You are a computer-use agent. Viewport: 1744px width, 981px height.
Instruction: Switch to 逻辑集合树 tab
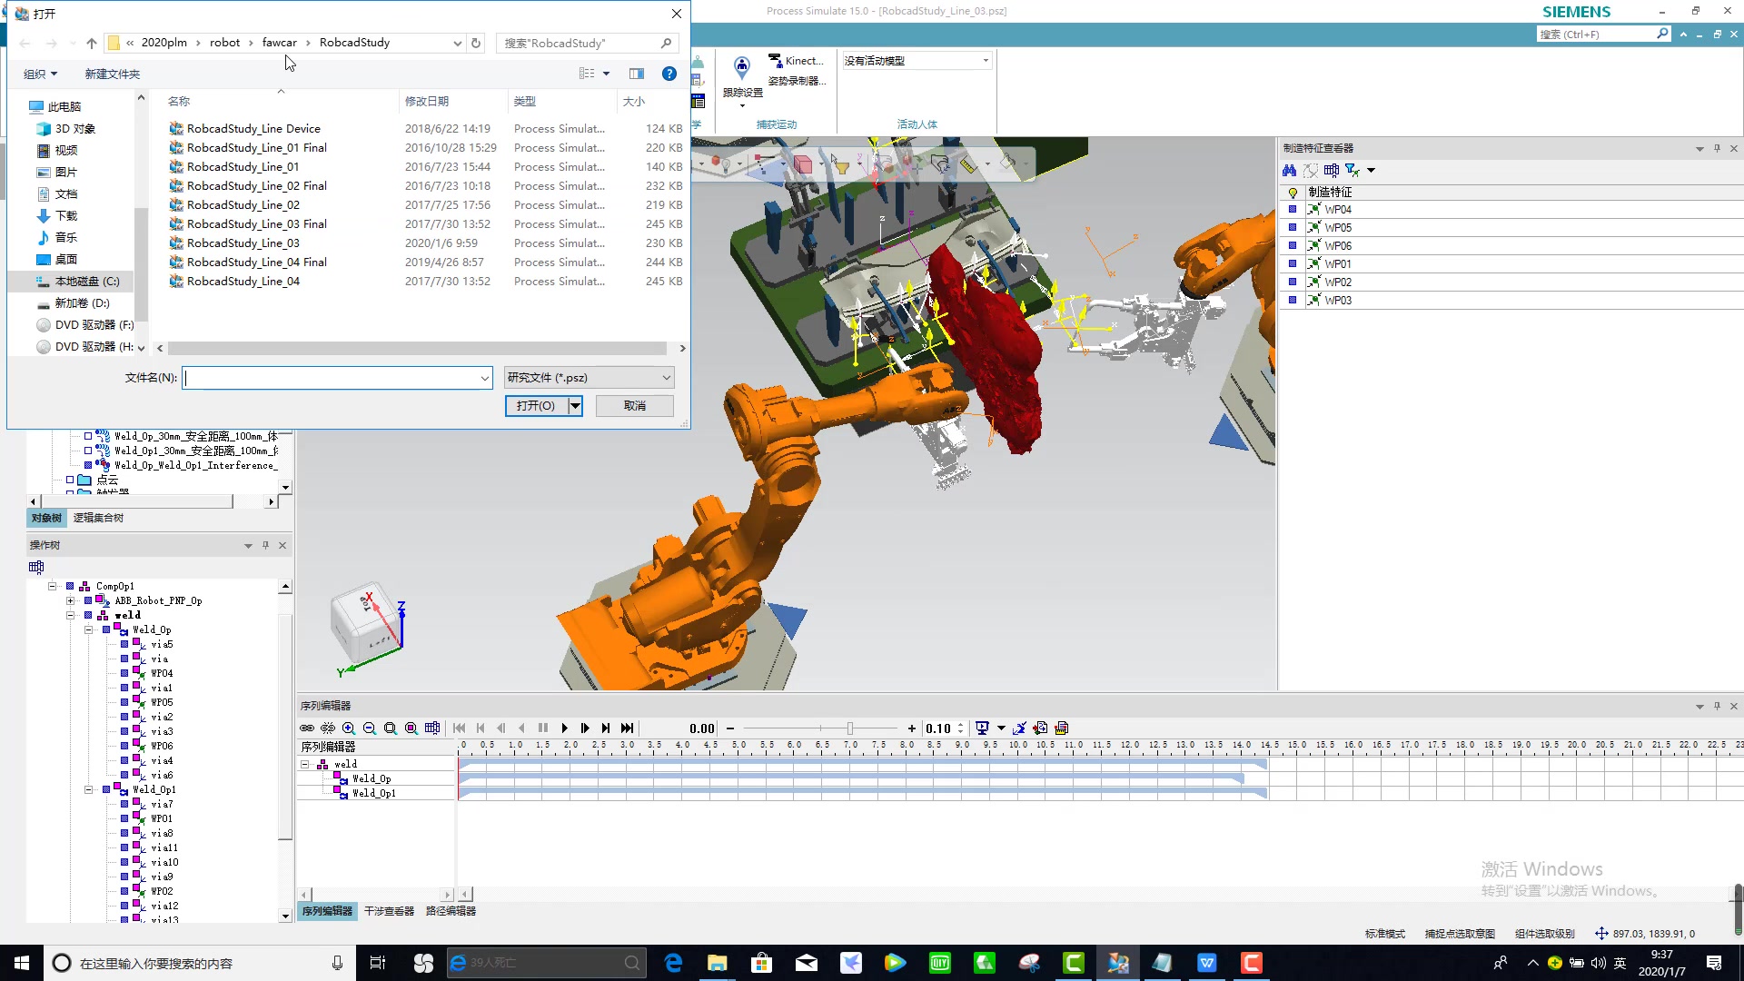click(98, 518)
